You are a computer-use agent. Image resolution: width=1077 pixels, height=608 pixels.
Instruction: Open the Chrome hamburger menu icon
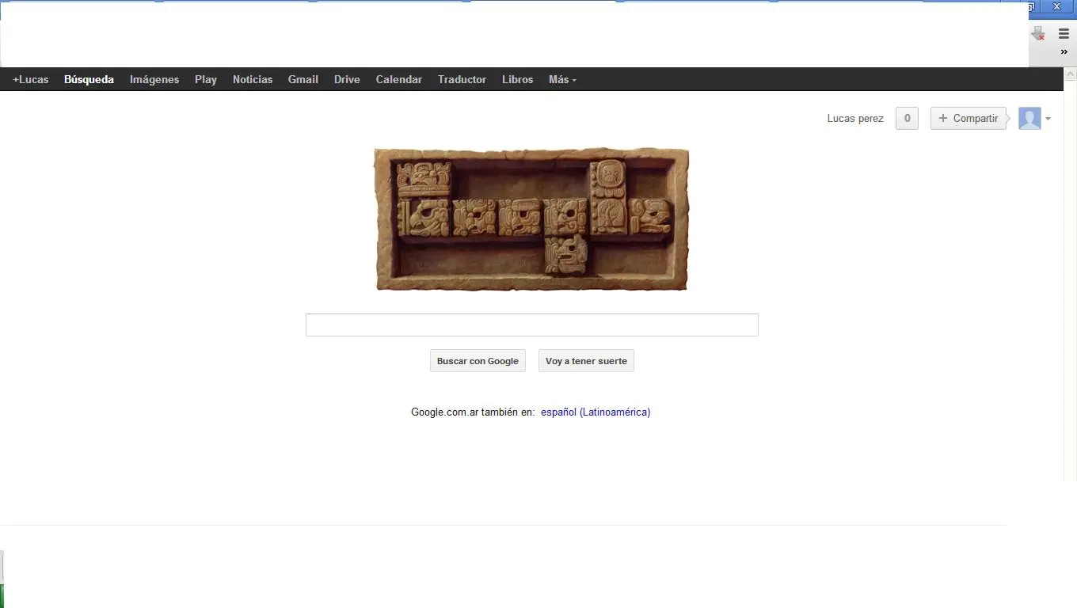(x=1064, y=34)
